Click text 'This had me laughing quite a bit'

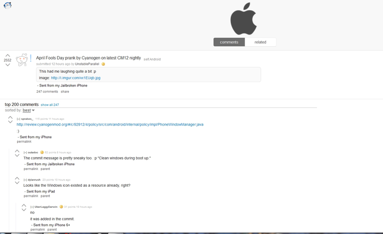click(x=66, y=72)
